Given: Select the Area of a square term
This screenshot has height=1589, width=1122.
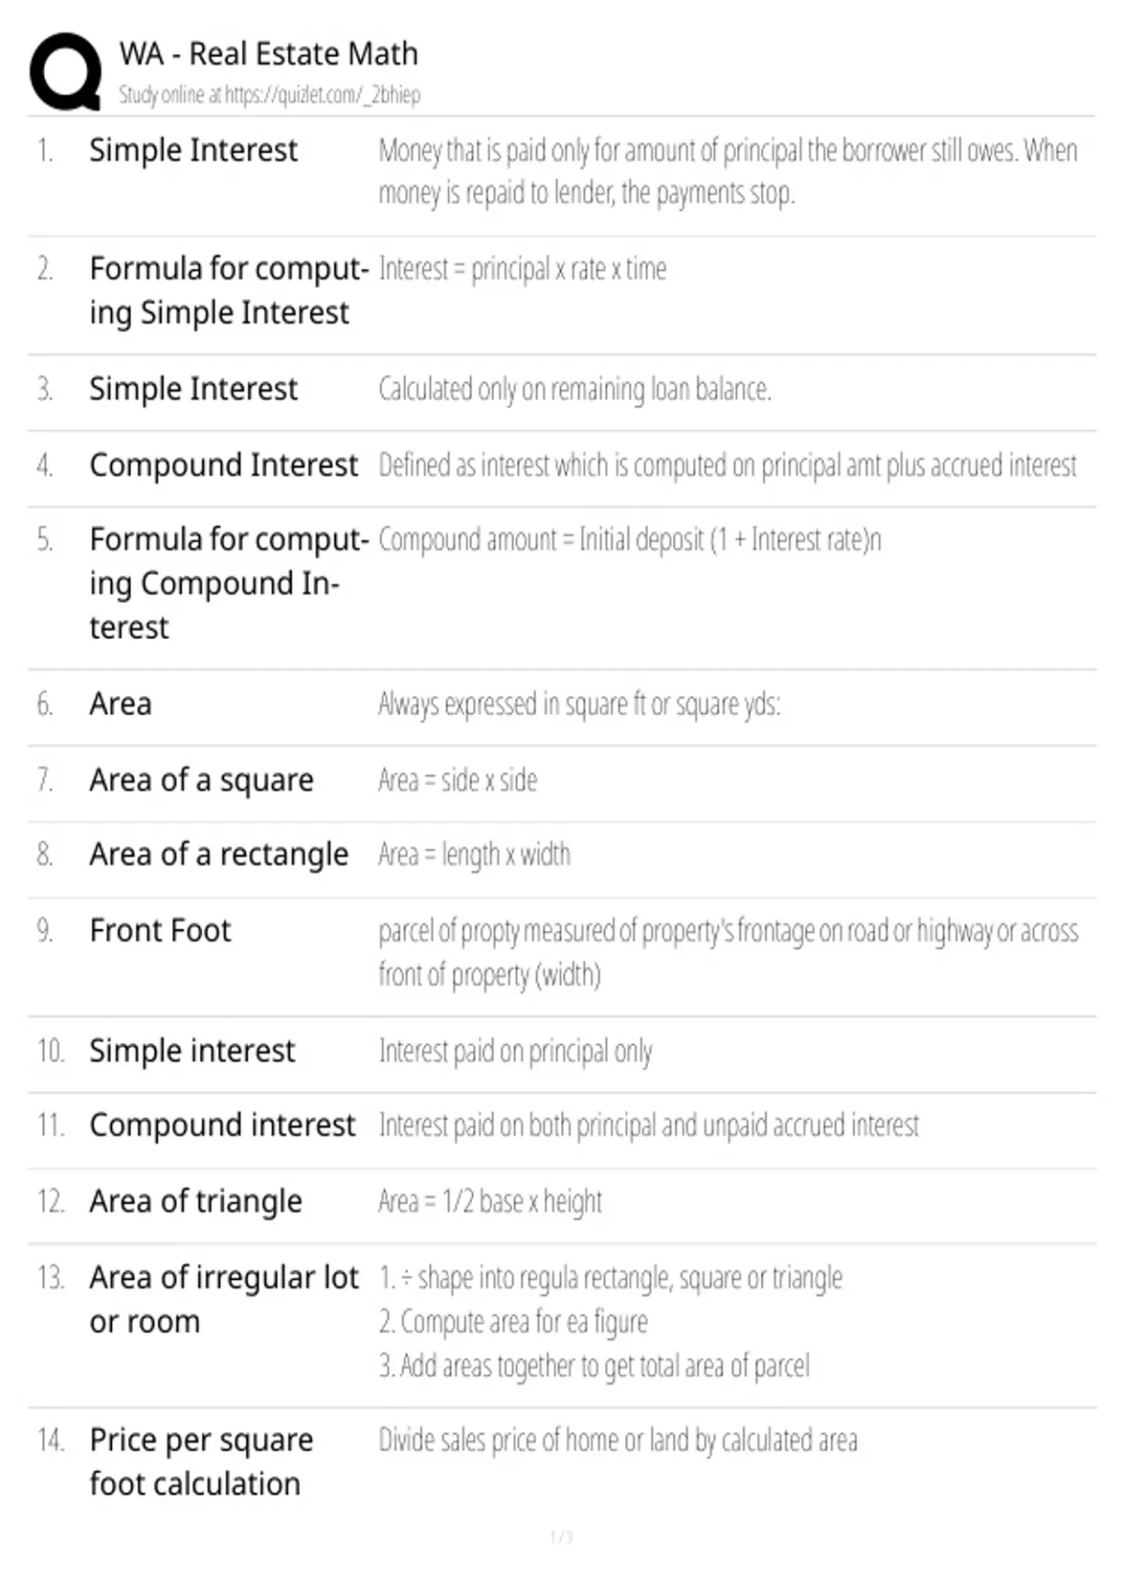Looking at the screenshot, I should [202, 780].
